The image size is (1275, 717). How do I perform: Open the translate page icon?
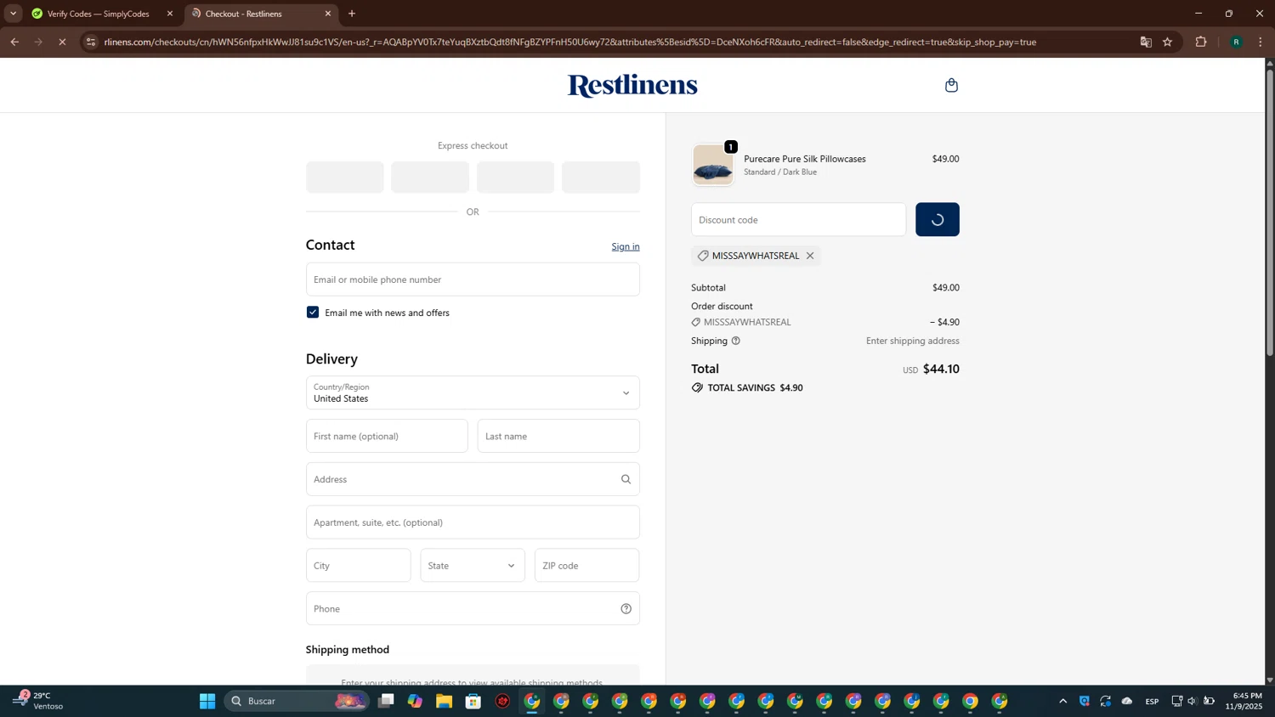[1146, 42]
